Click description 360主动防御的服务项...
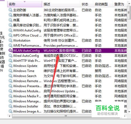131x124 pixels. click(x=60, y=10)
